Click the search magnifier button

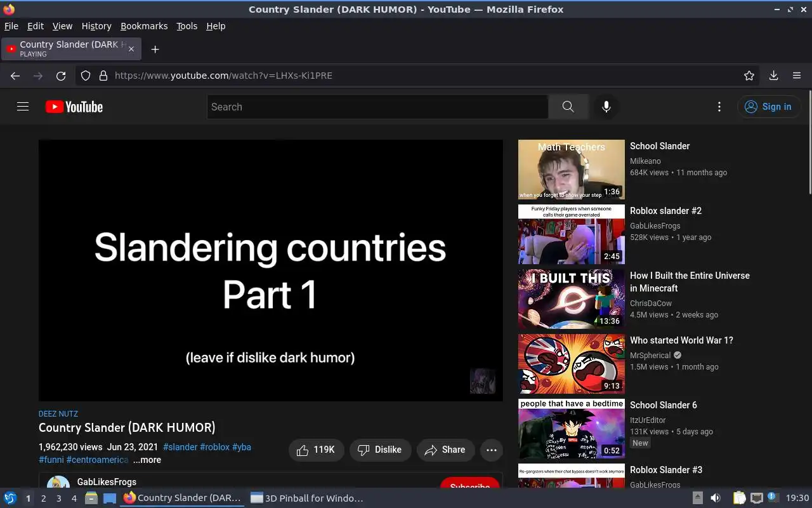pos(568,107)
